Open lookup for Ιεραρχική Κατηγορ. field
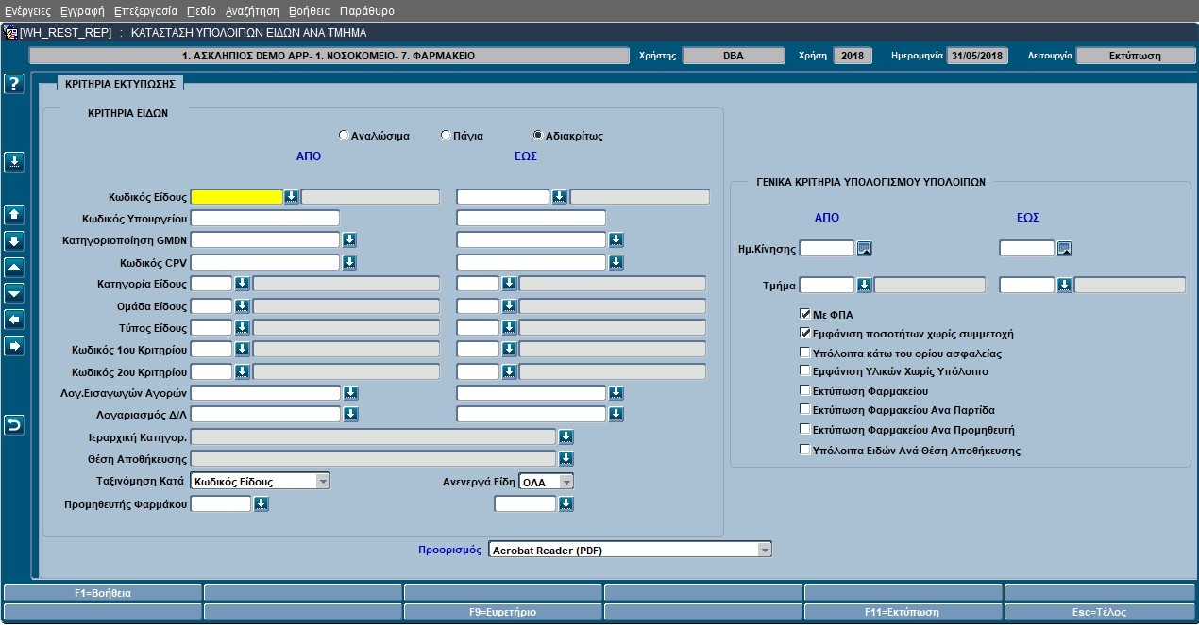Viewport: 1199px width, 625px height. tap(566, 436)
